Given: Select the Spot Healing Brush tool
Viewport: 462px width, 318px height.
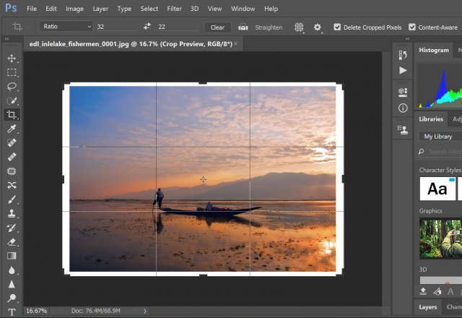Looking at the screenshot, I should click(x=12, y=143).
